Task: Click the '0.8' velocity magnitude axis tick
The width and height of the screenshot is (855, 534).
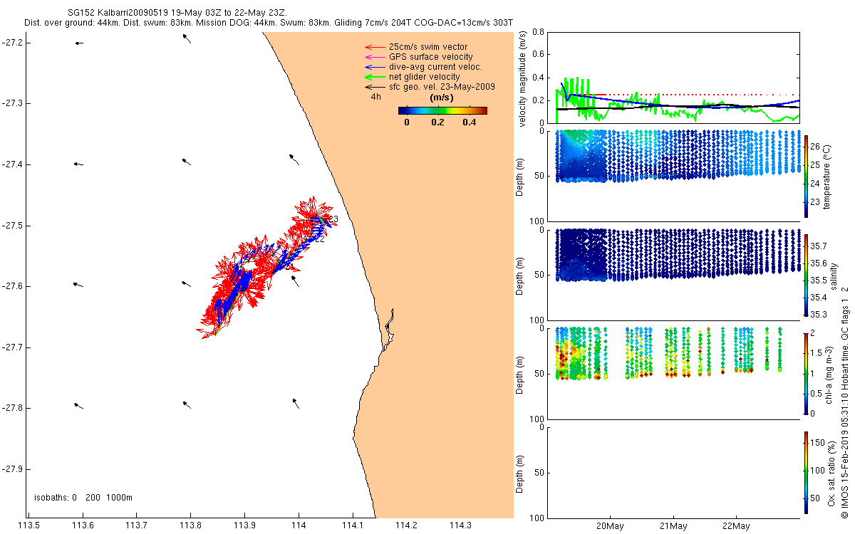Action: [x=538, y=32]
